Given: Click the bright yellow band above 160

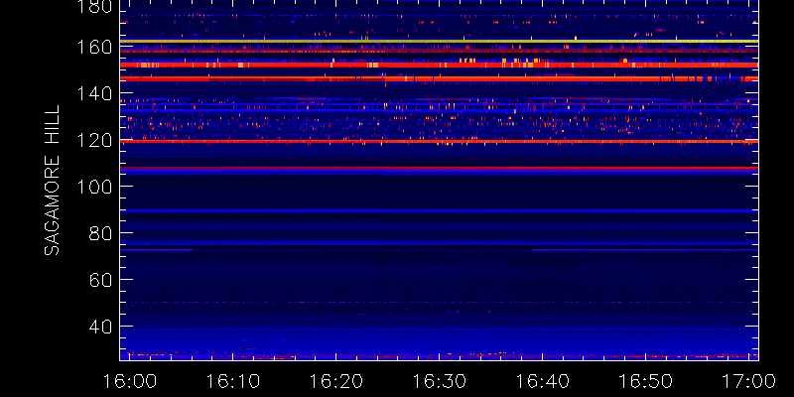Looking at the screenshot, I should 439,41.
